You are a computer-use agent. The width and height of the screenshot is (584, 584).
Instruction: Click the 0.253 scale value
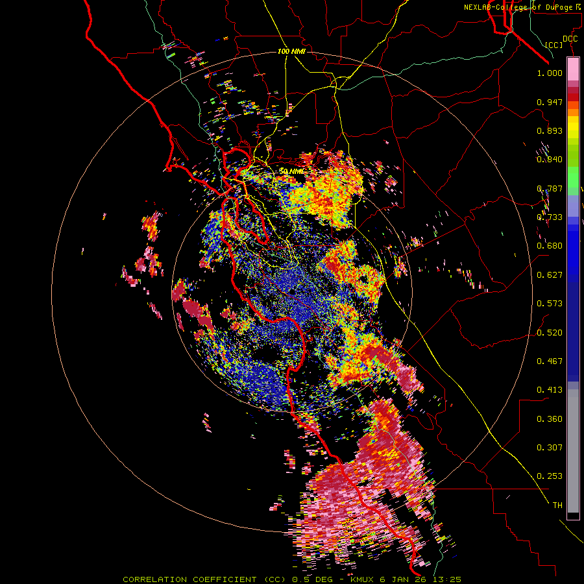(x=550, y=476)
